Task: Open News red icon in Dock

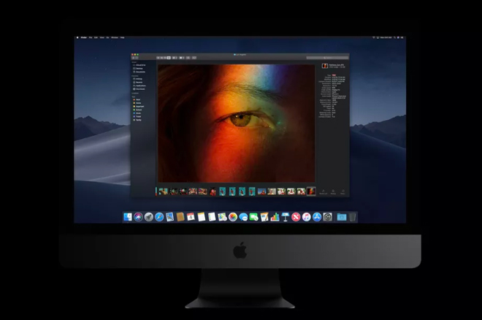Action: pyautogui.click(x=296, y=217)
